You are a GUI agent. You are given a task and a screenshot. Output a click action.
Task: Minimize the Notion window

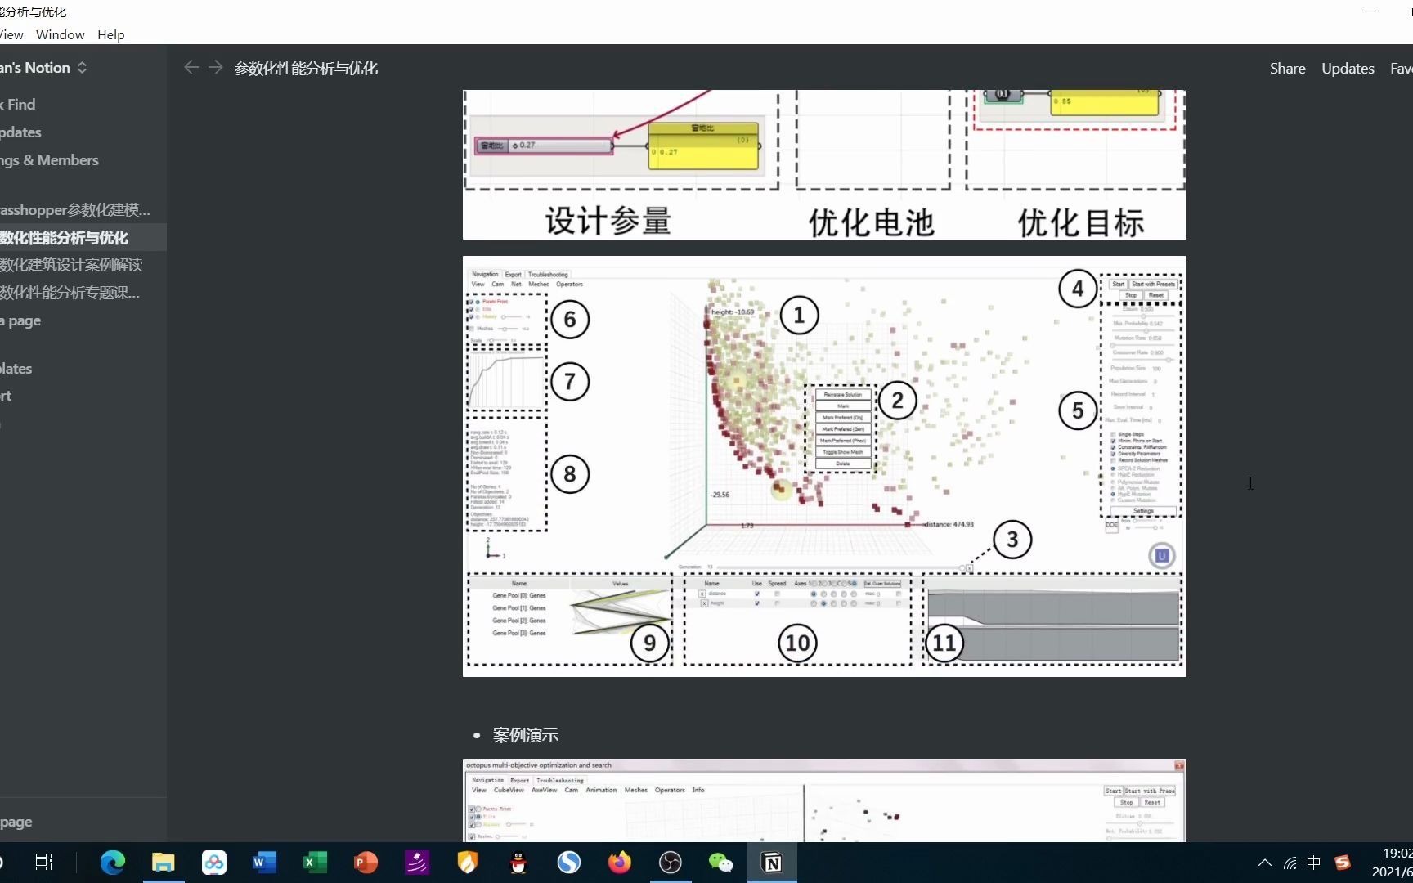tap(1370, 11)
